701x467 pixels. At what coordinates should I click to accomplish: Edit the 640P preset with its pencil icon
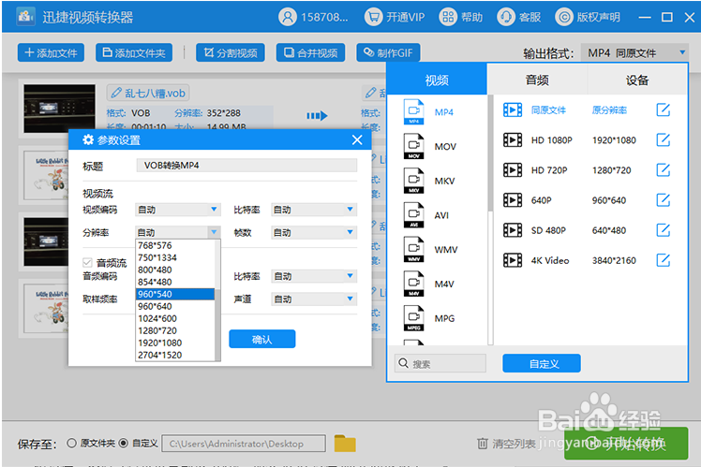[x=663, y=200]
